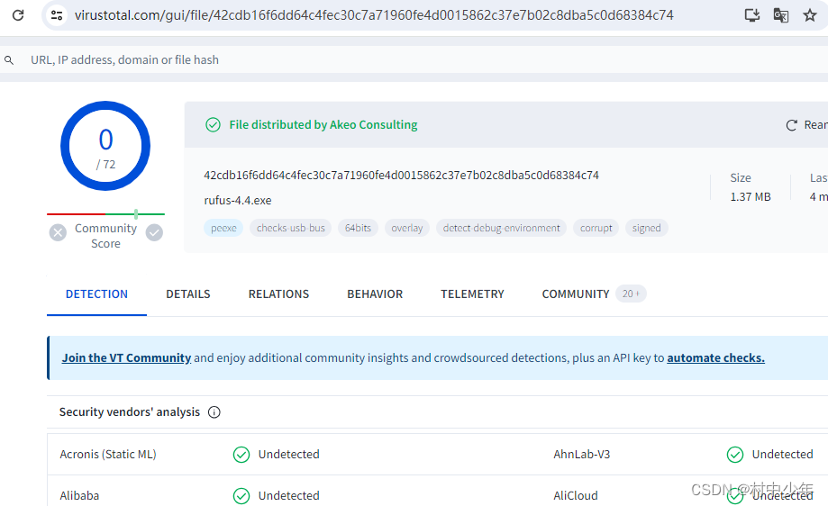Switch to the DETECTION tab

[96, 294]
